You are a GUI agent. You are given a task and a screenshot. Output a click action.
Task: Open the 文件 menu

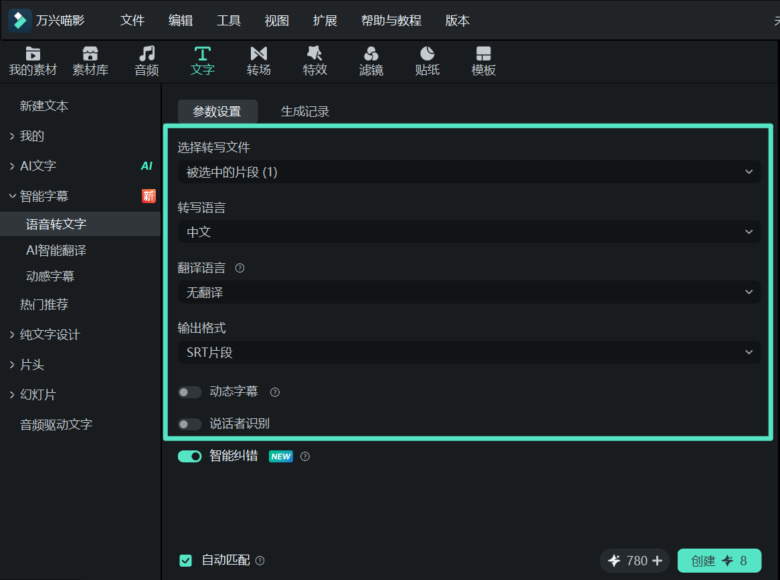[132, 20]
